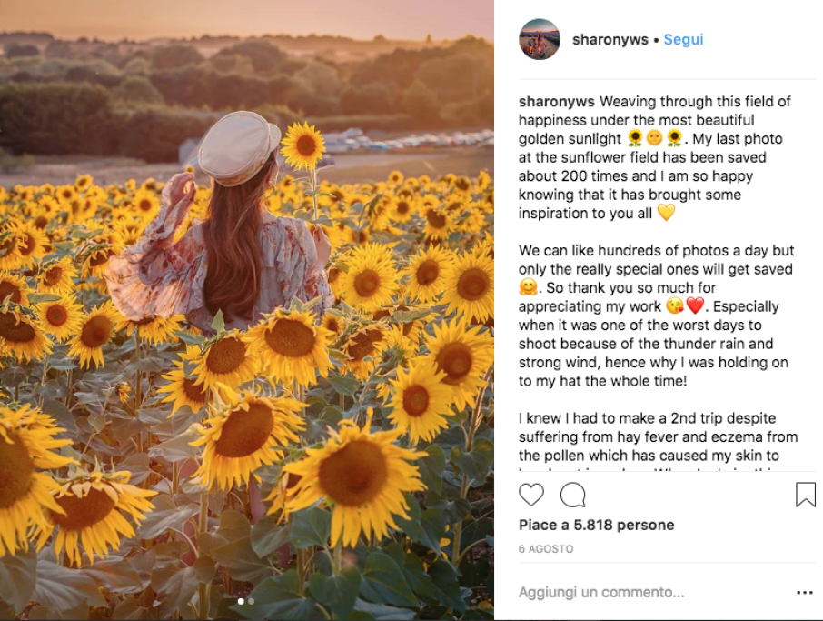Like the post with the heart icon

(x=531, y=495)
